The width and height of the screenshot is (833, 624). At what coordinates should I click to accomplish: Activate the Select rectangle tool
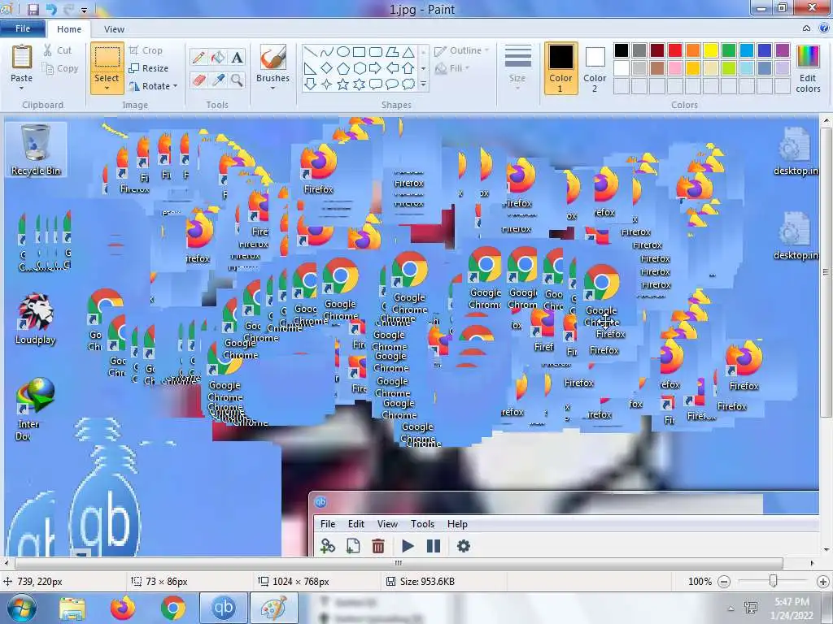pos(107,58)
